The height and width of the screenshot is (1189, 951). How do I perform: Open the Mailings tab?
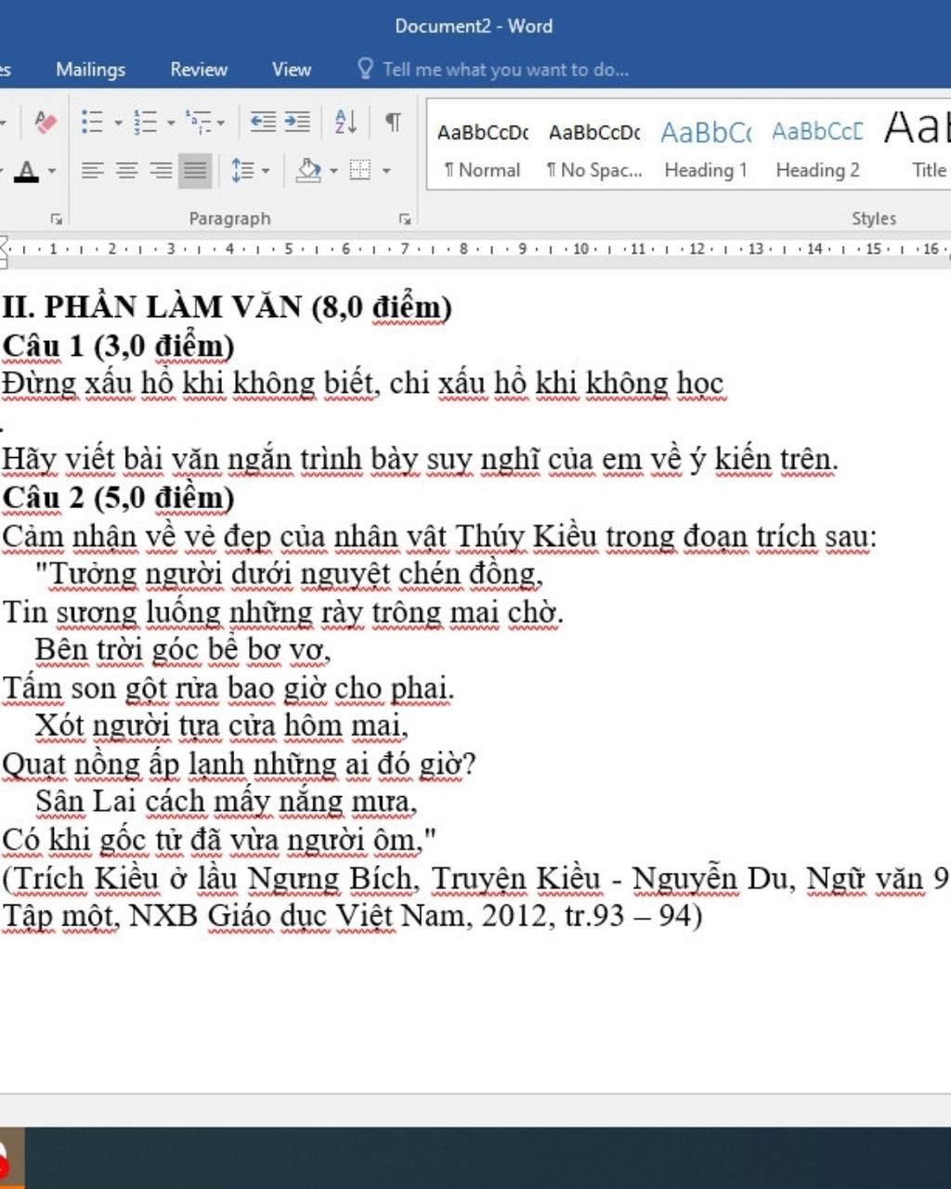tap(90, 70)
